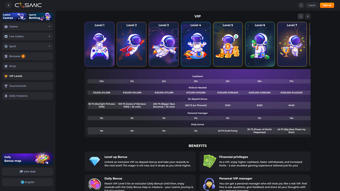340x191 pixels.
Task: Click the Live Casino play icon
Action: [x=6, y=36]
